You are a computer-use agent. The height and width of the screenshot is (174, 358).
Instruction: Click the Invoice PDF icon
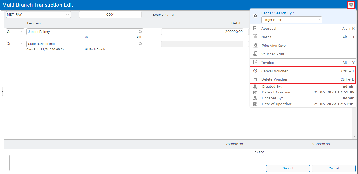pos(255,62)
